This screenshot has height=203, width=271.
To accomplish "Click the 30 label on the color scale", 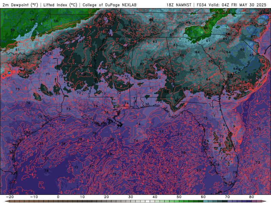I will 131,197.
